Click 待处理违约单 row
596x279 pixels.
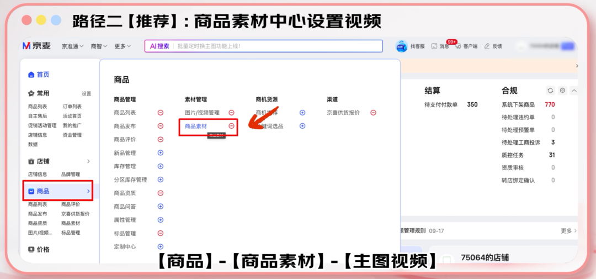(528, 117)
